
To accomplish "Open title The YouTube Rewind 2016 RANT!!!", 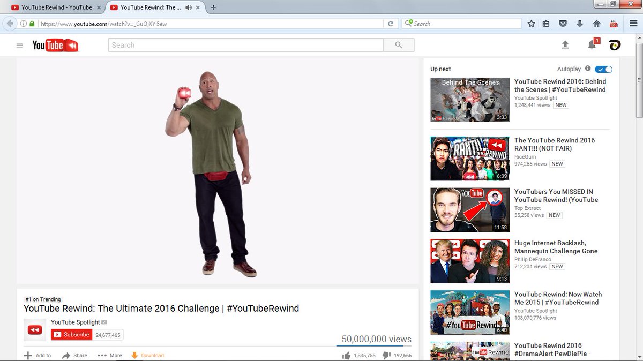I will click(555, 144).
